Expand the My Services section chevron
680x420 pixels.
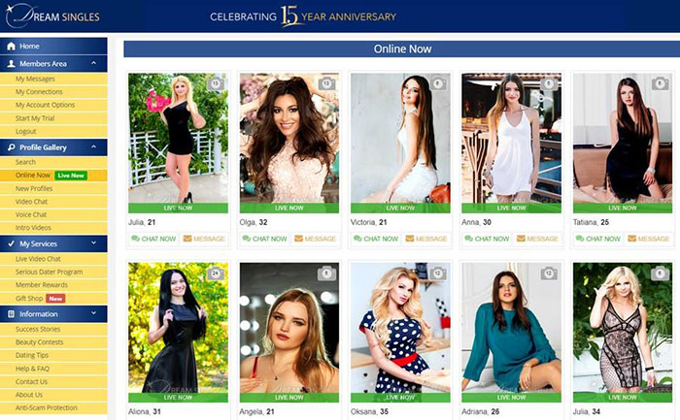93,243
